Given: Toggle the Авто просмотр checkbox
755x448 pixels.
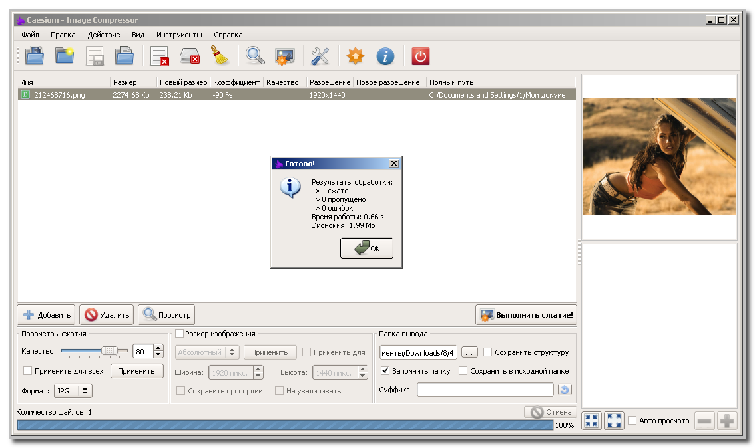Looking at the screenshot, I should click(632, 421).
